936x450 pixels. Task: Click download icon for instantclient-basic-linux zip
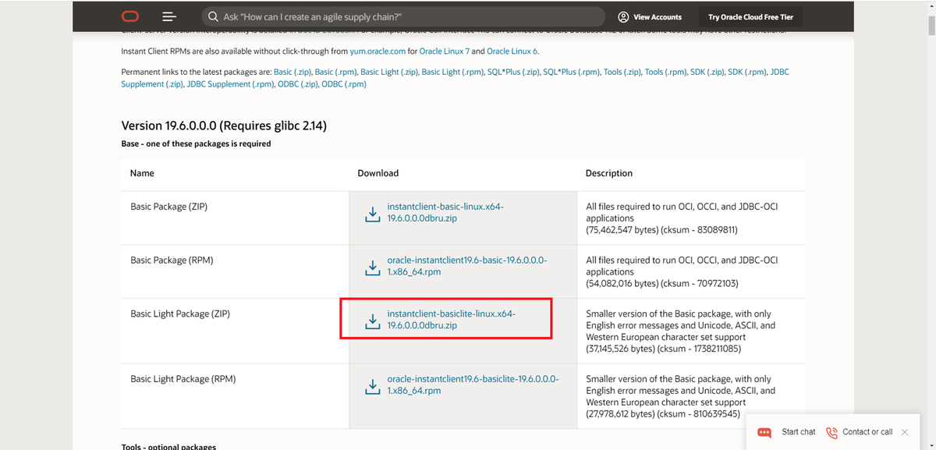point(372,214)
